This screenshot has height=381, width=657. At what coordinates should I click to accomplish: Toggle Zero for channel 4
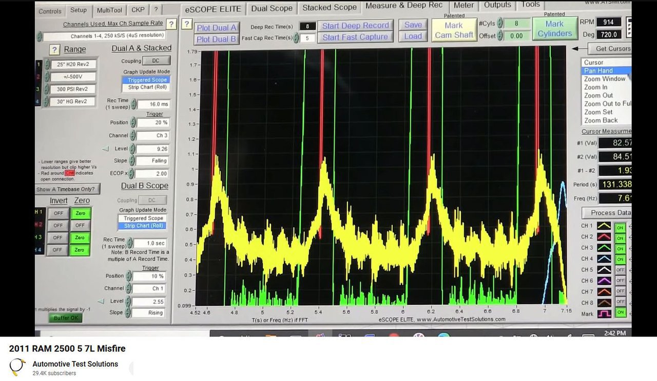80,250
